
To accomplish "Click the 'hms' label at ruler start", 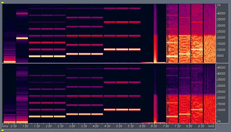I will pyautogui.click(x=5, y=126).
